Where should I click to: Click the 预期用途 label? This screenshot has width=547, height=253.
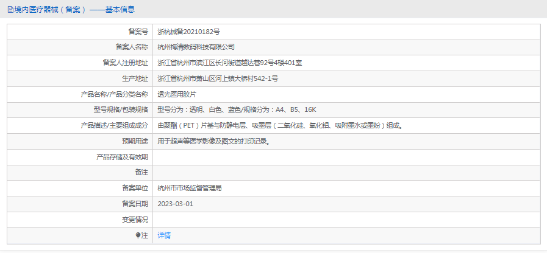[x=135, y=141]
